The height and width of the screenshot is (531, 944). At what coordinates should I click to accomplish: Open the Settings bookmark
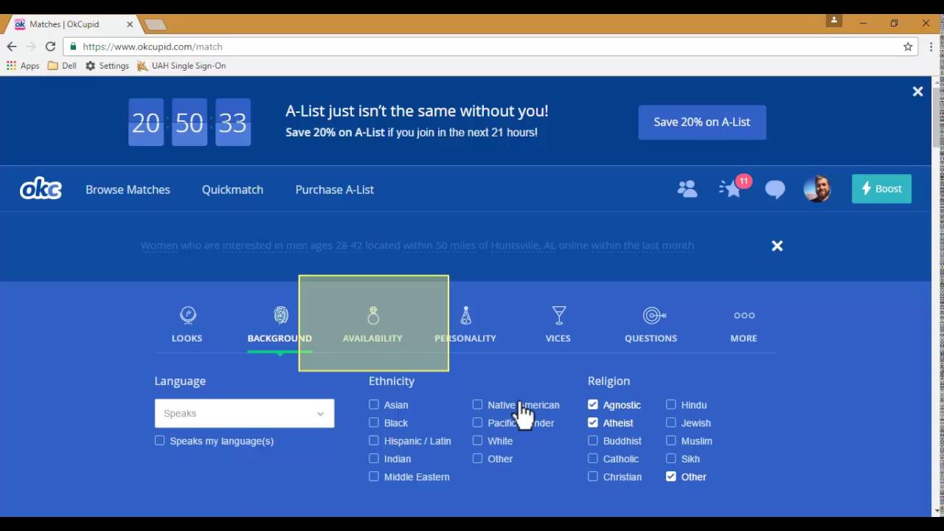107,66
